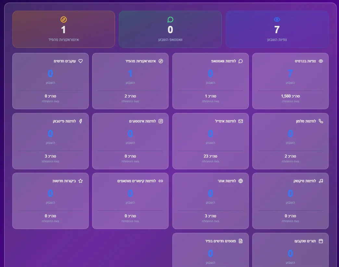Open the וואטסאפ השבוע summary card
The image size is (339, 267).
[x=170, y=29]
